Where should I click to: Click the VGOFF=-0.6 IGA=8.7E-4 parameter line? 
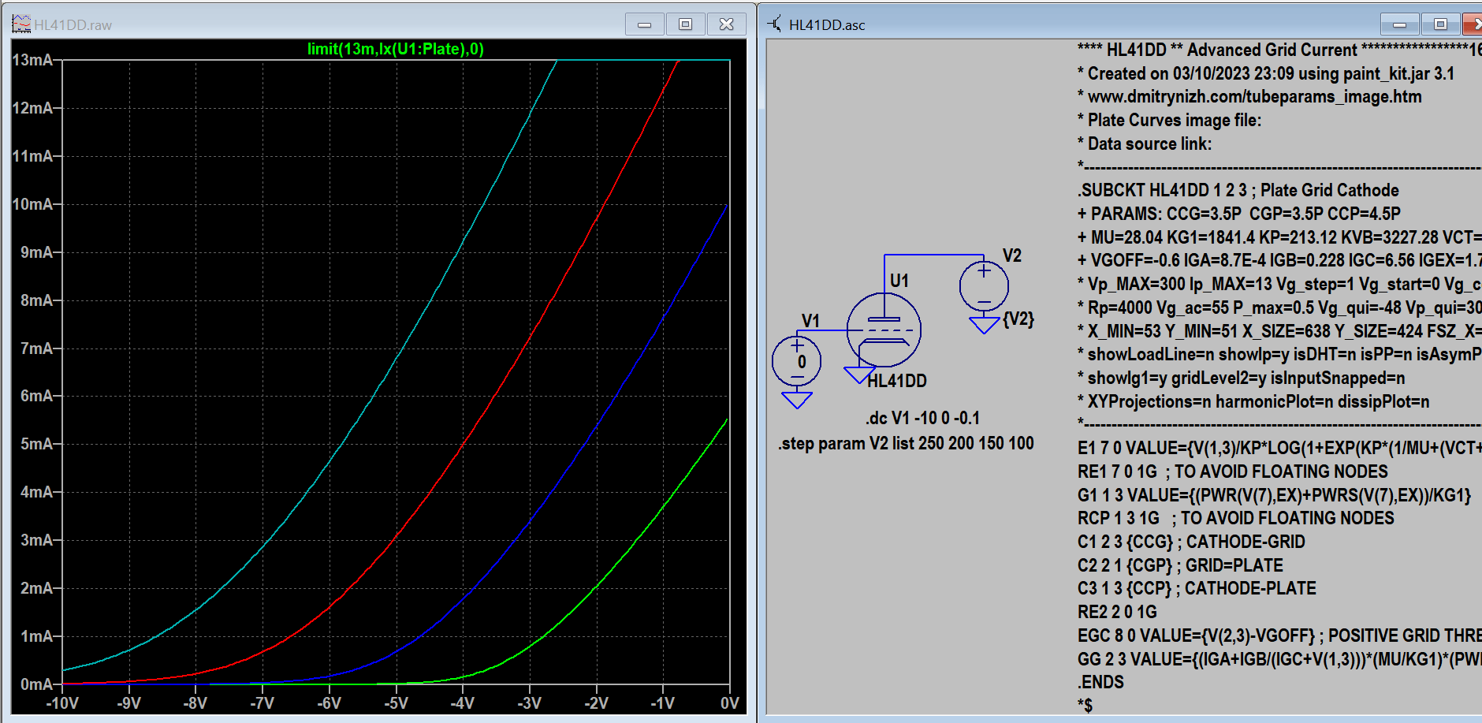[1279, 260]
